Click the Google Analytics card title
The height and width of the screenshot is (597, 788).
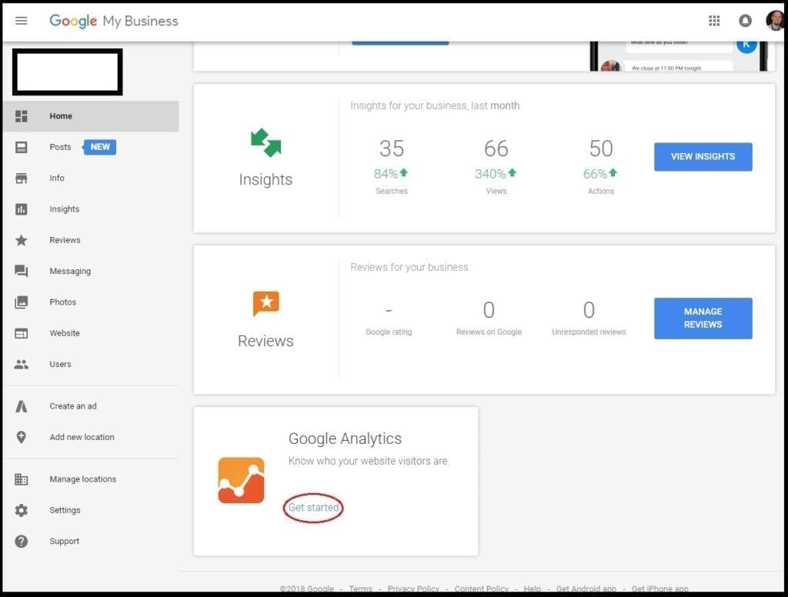[x=345, y=439]
